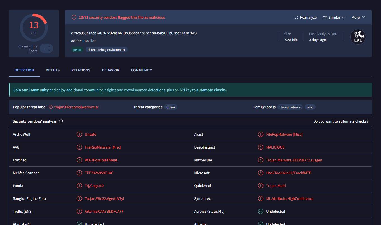Click the alert icon in the flagged malicious banner
The image size is (381, 225).
(74, 17)
